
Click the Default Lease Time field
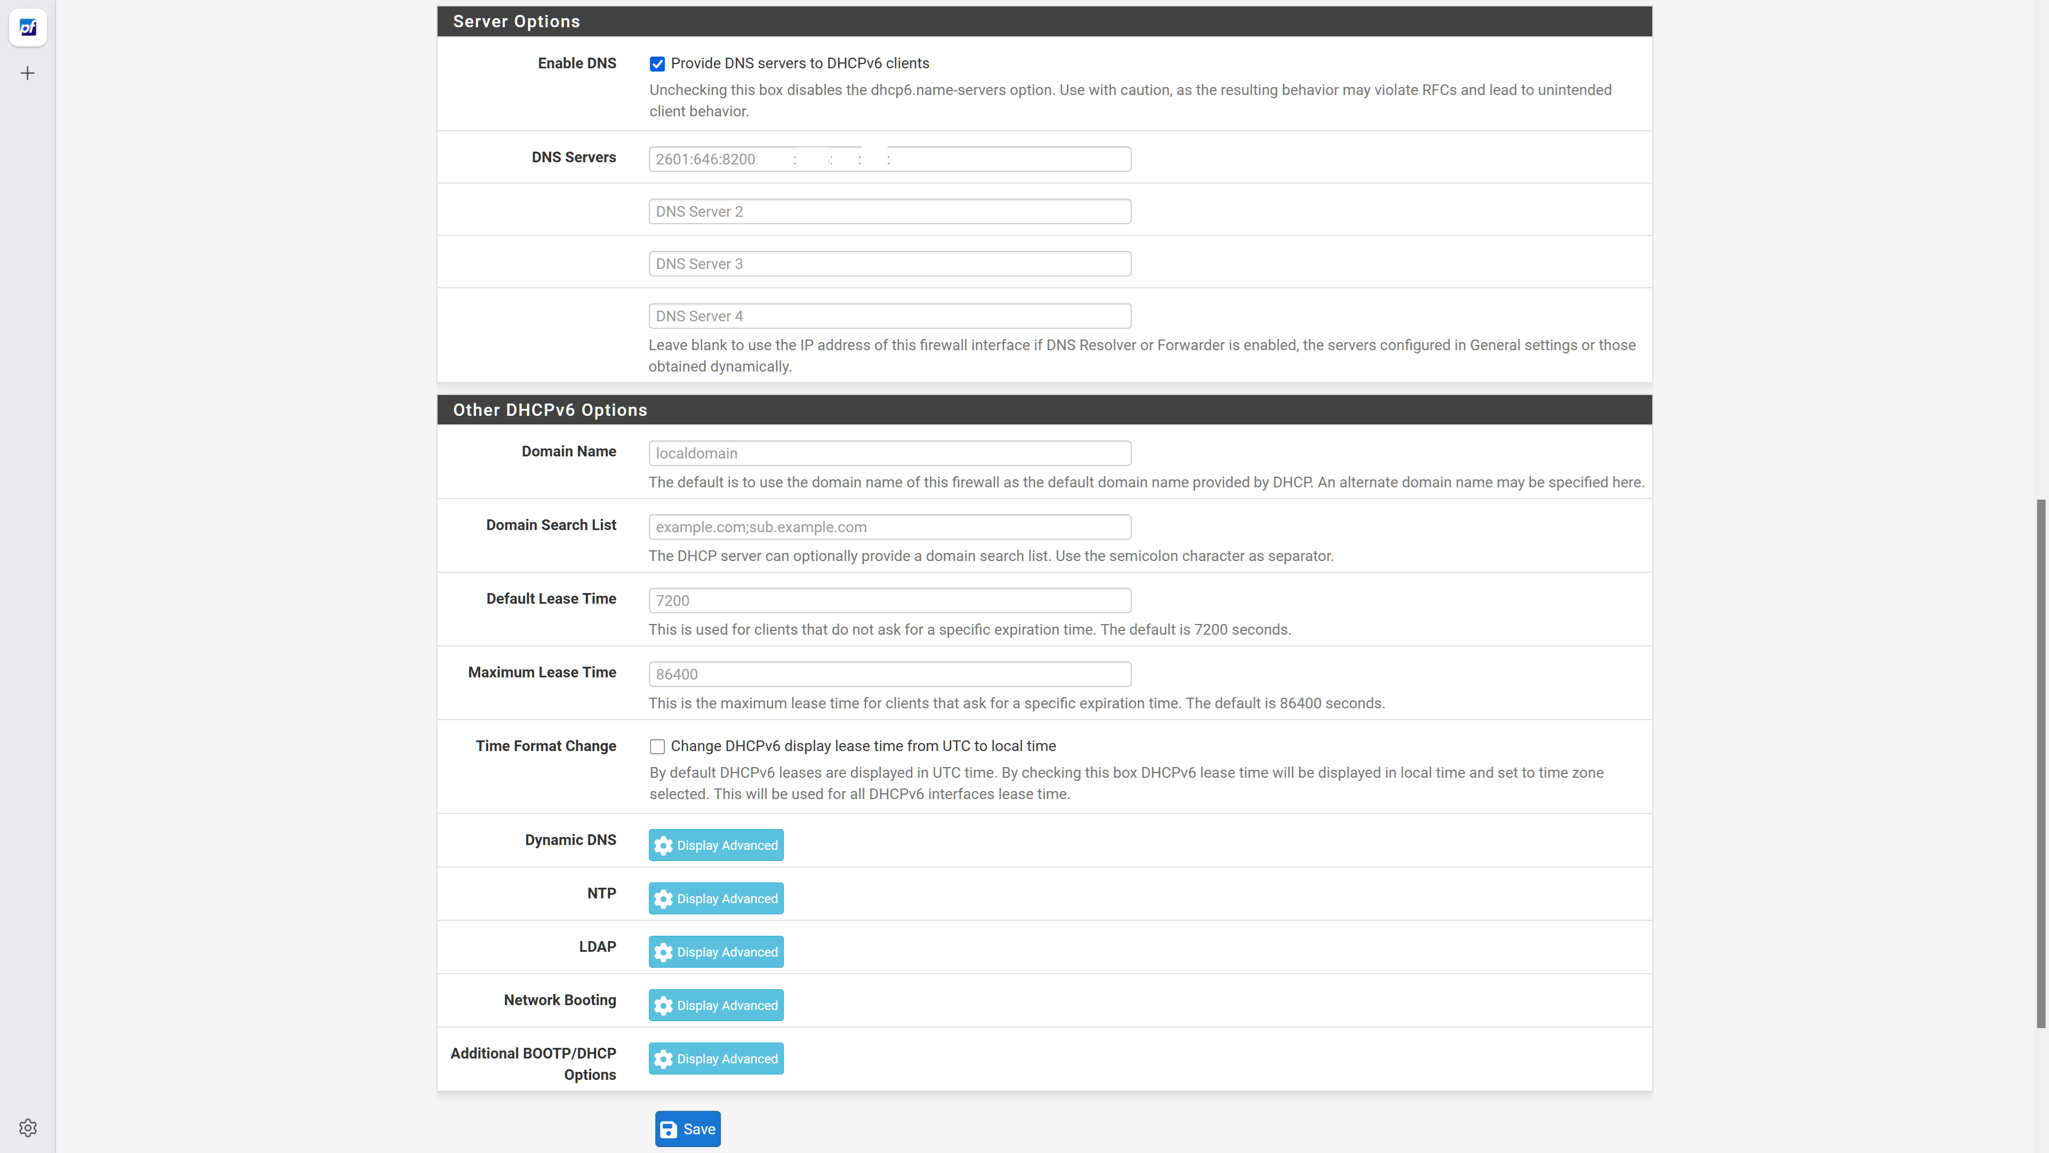point(890,601)
